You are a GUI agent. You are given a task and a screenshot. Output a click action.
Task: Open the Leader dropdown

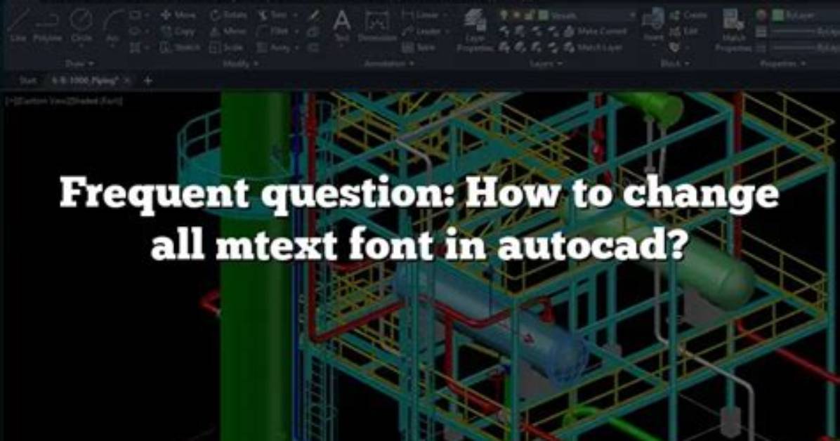coord(447,32)
